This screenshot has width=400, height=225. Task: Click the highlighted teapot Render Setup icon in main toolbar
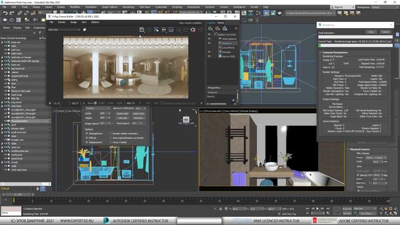266,12
